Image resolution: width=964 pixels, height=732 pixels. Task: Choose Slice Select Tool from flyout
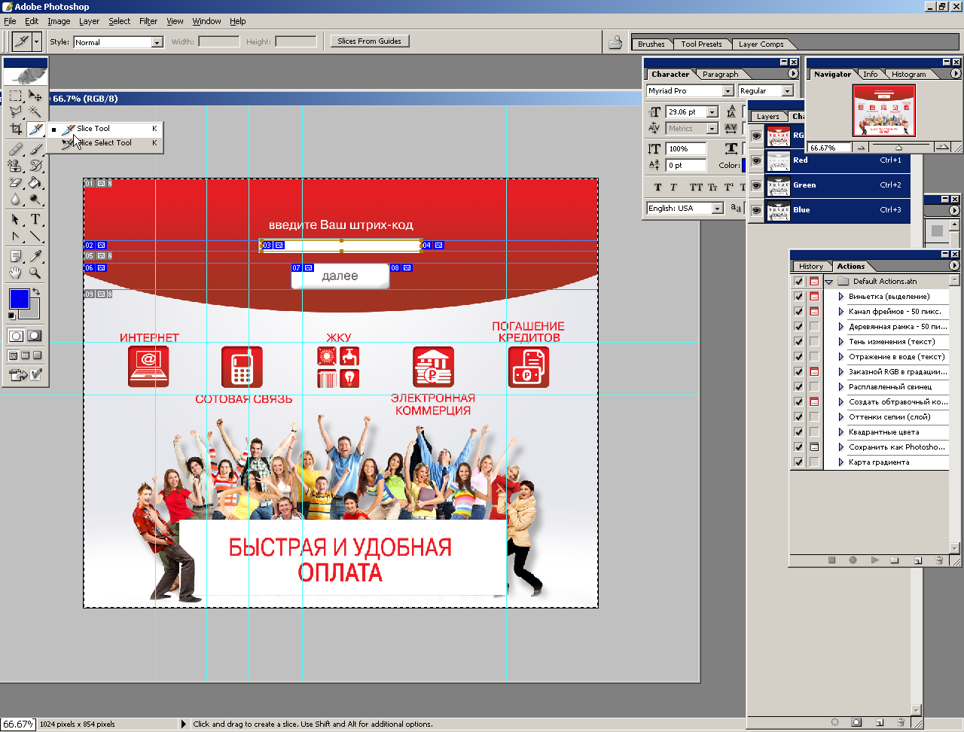pyautogui.click(x=105, y=143)
